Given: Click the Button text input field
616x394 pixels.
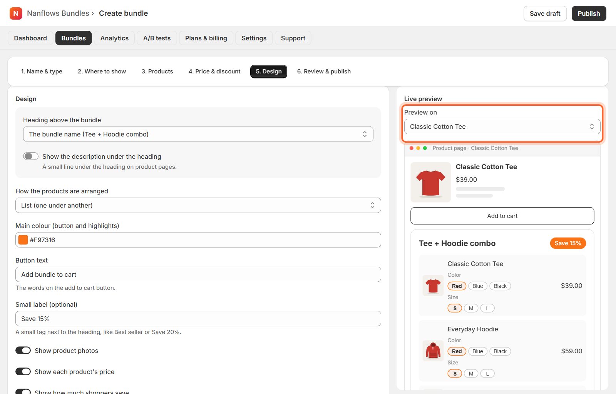Looking at the screenshot, I should point(198,274).
